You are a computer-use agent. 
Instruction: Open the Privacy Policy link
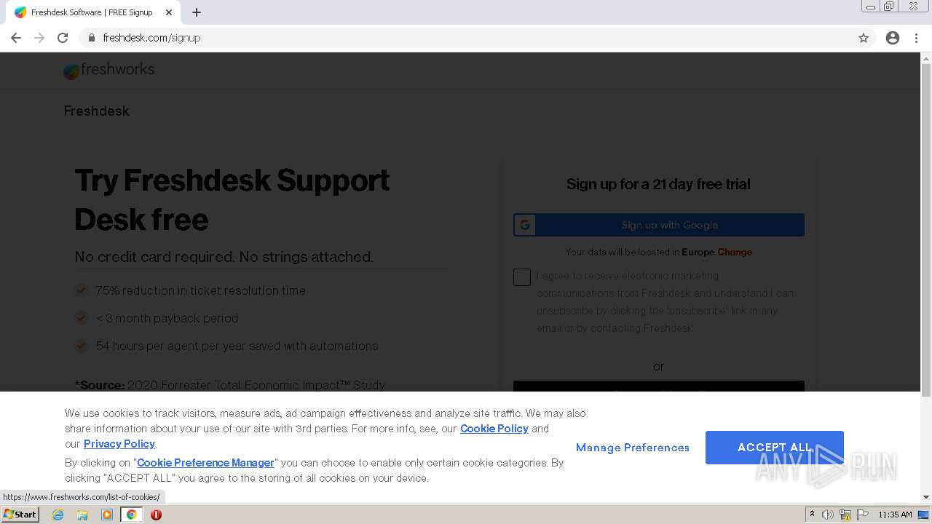(x=119, y=444)
